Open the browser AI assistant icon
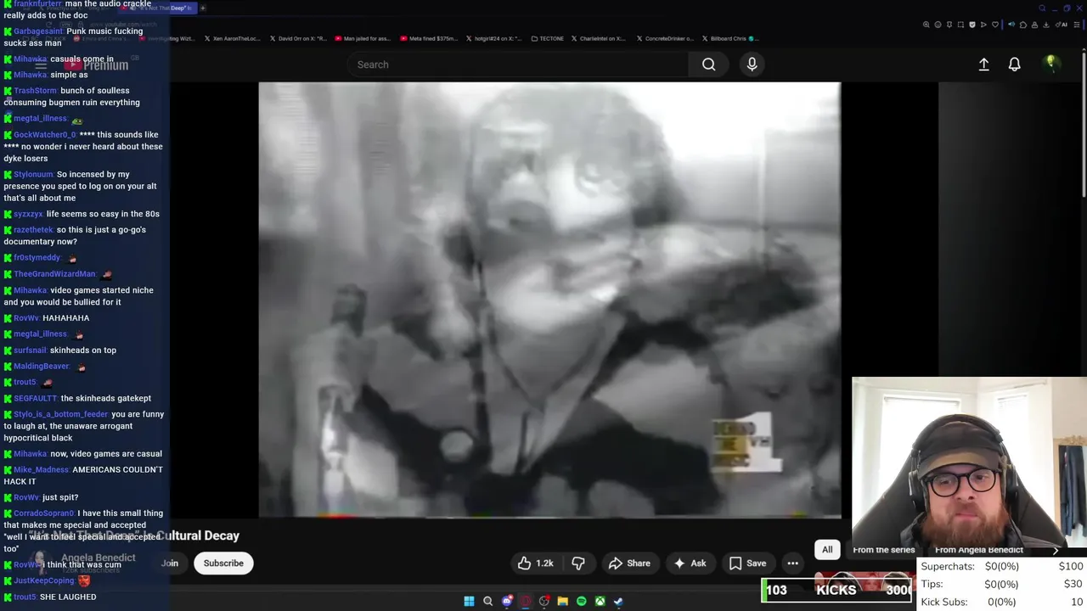This screenshot has width=1087, height=611. 1062,25
